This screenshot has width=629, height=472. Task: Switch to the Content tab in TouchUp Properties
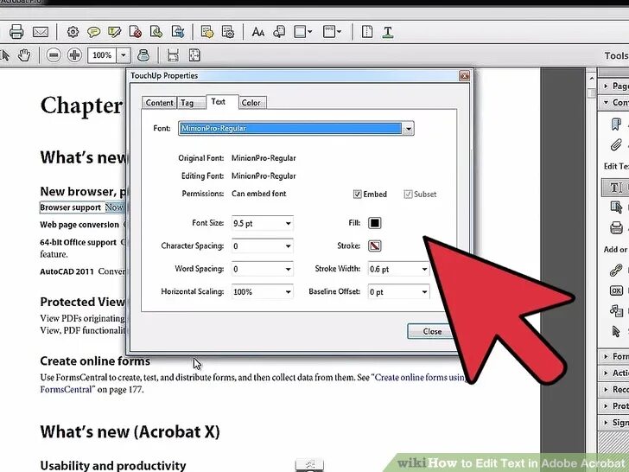coord(159,103)
